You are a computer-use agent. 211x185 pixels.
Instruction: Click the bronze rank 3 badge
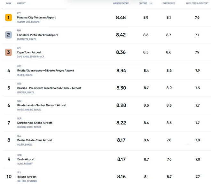pyautogui.click(x=8, y=52)
